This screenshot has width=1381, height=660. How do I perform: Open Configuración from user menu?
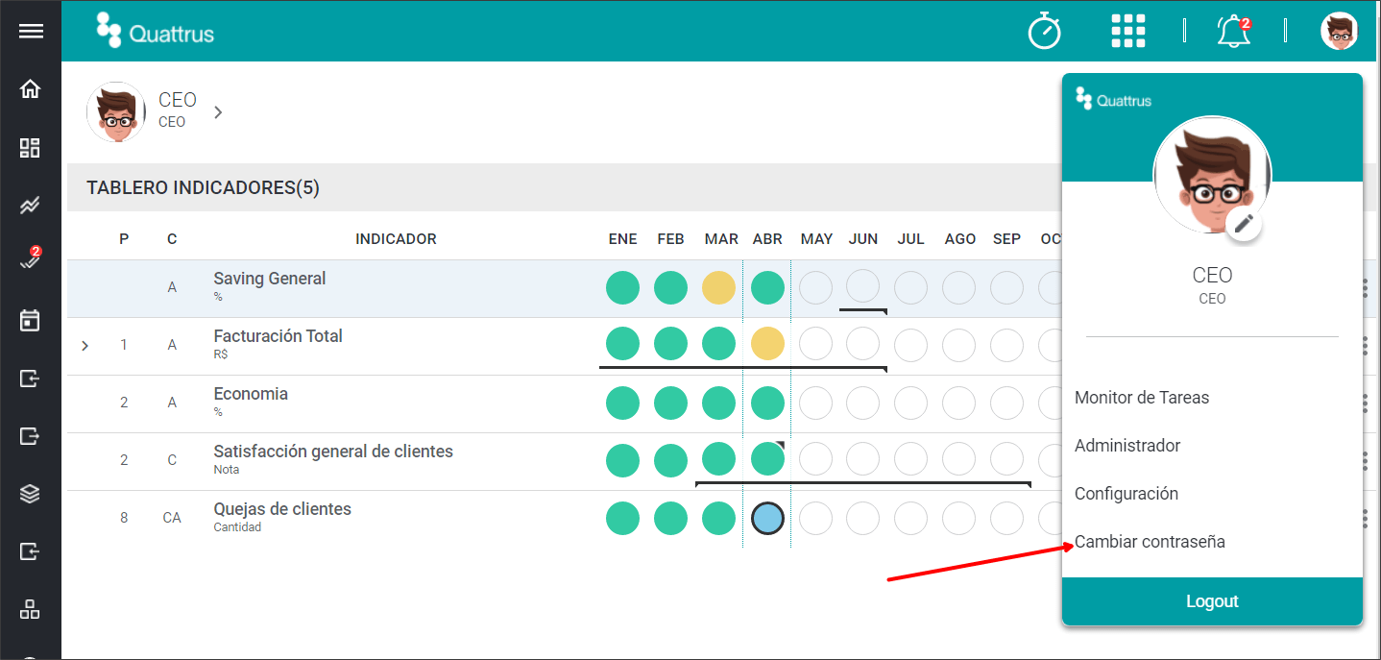click(x=1127, y=494)
